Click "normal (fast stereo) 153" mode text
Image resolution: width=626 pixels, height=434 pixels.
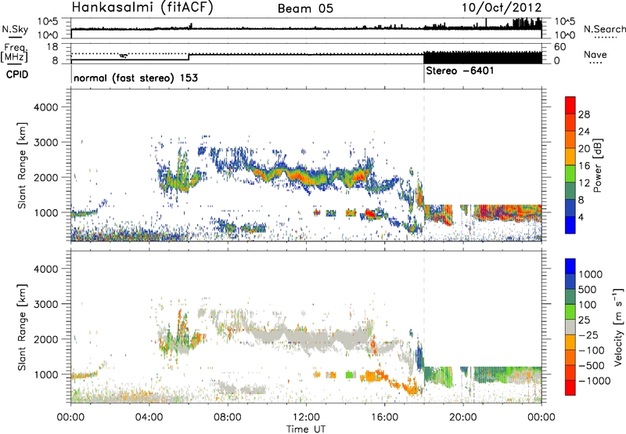135,78
